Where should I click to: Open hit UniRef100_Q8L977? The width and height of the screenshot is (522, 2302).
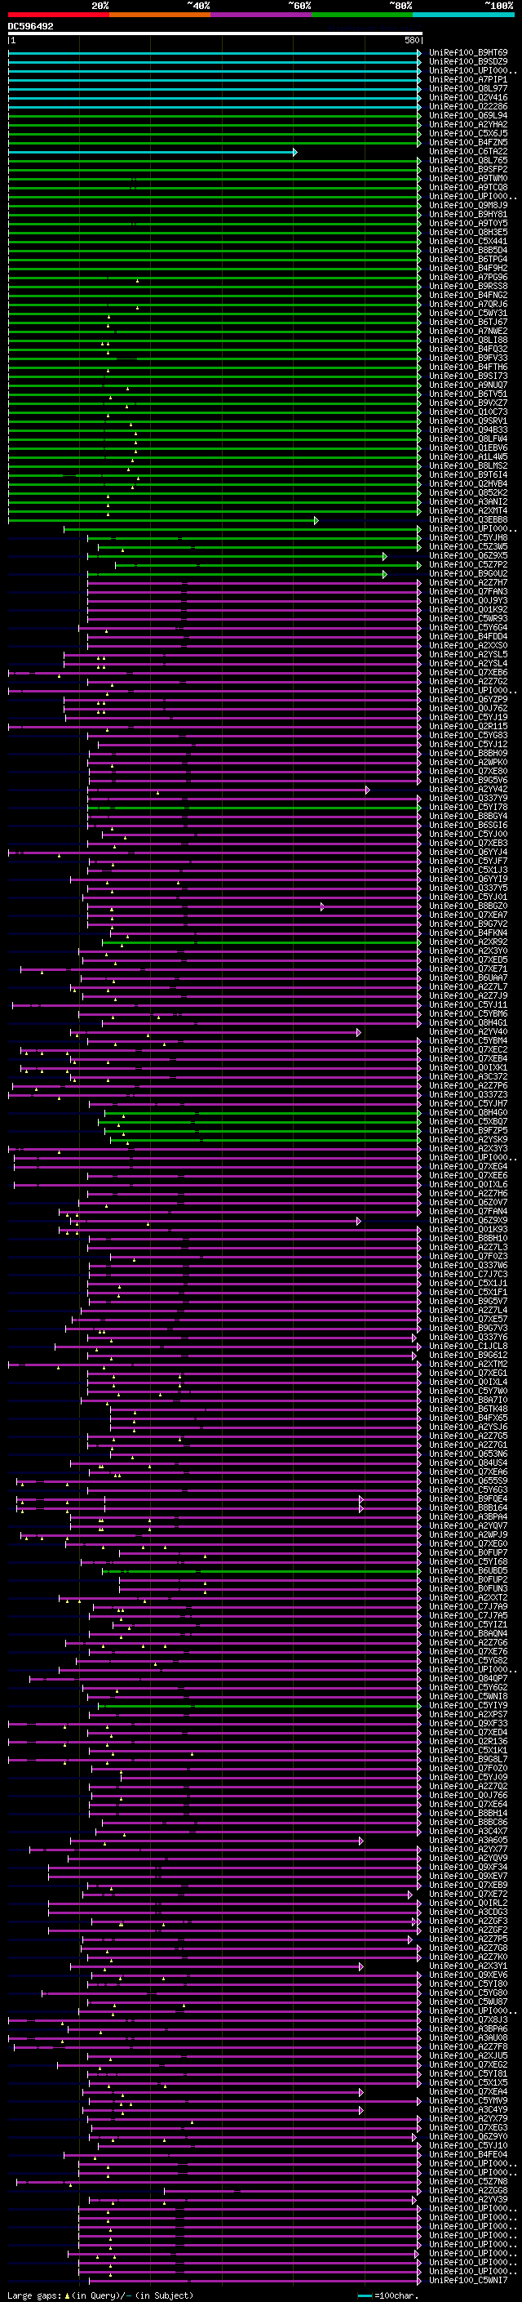pyautogui.click(x=468, y=88)
